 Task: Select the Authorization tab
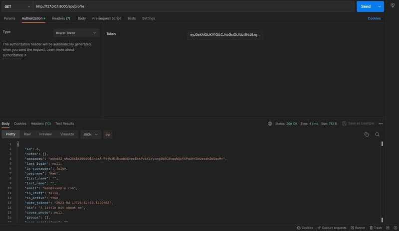(x=33, y=18)
